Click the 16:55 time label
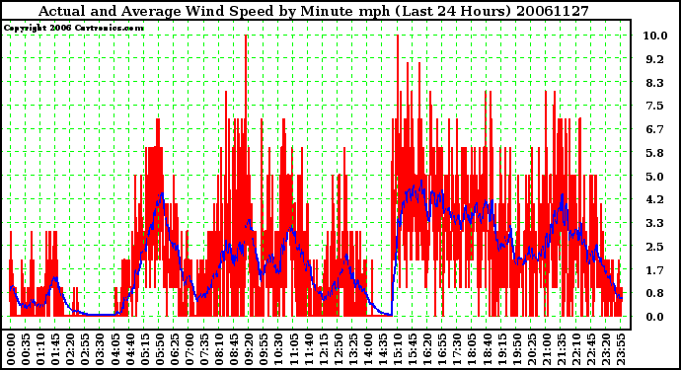Viewport: 681px width, 370px height. [x=442, y=349]
